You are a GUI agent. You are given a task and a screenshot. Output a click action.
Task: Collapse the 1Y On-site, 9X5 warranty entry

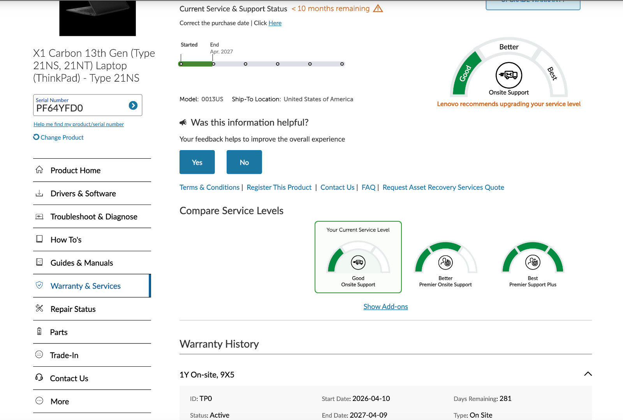click(588, 374)
